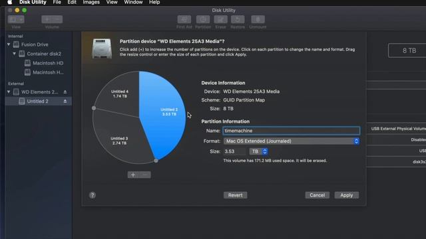Image resolution: width=426 pixels, height=239 pixels.
Task: Click the First Aid toolbar icon
Action: (184, 19)
